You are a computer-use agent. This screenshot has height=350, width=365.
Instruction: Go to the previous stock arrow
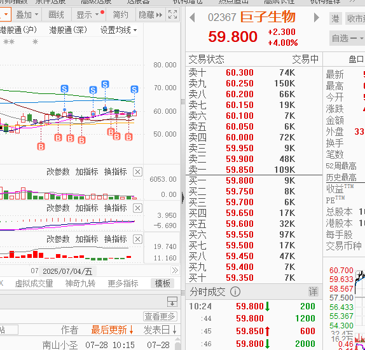coord(192,17)
